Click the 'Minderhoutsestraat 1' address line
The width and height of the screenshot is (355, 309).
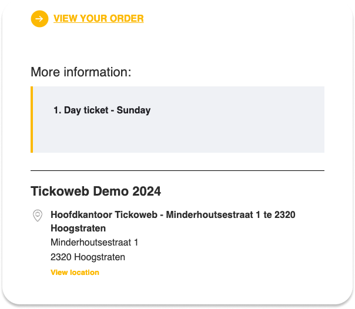point(95,242)
